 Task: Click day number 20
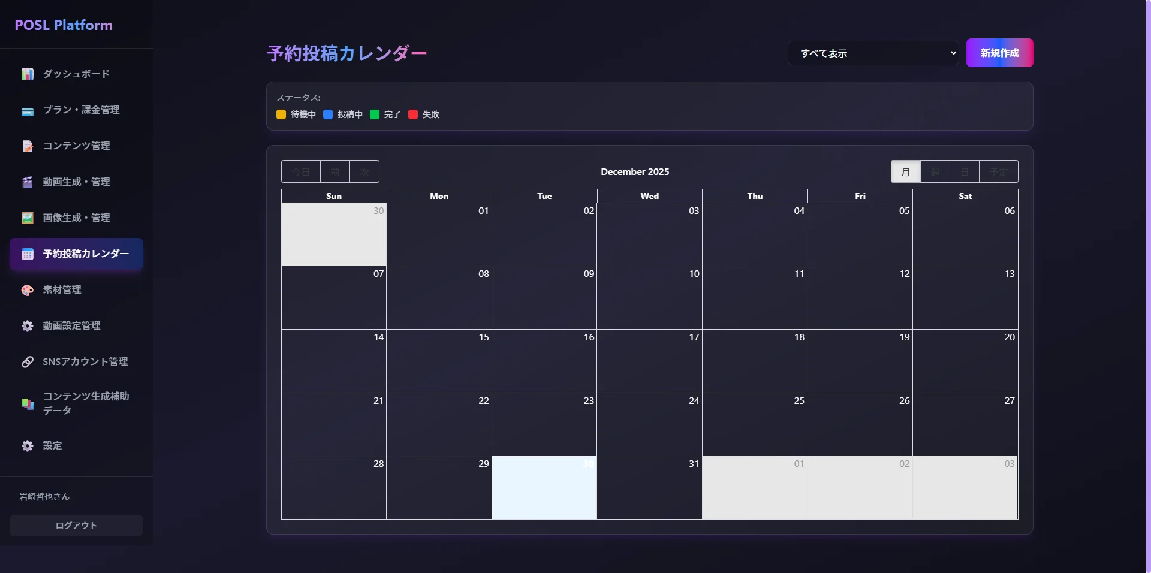[1010, 337]
